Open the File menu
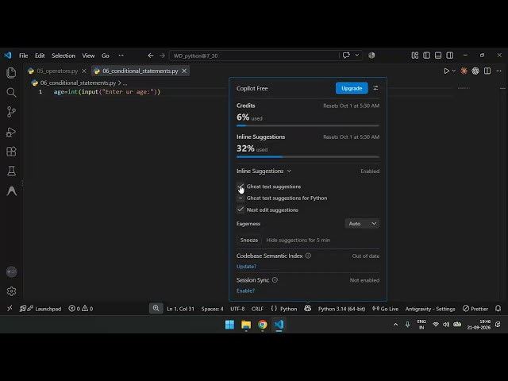The width and height of the screenshot is (508, 381). [x=23, y=56]
